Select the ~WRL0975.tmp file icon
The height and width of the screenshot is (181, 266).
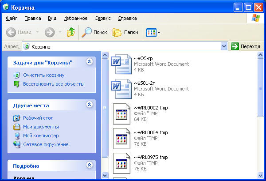(x=121, y=163)
